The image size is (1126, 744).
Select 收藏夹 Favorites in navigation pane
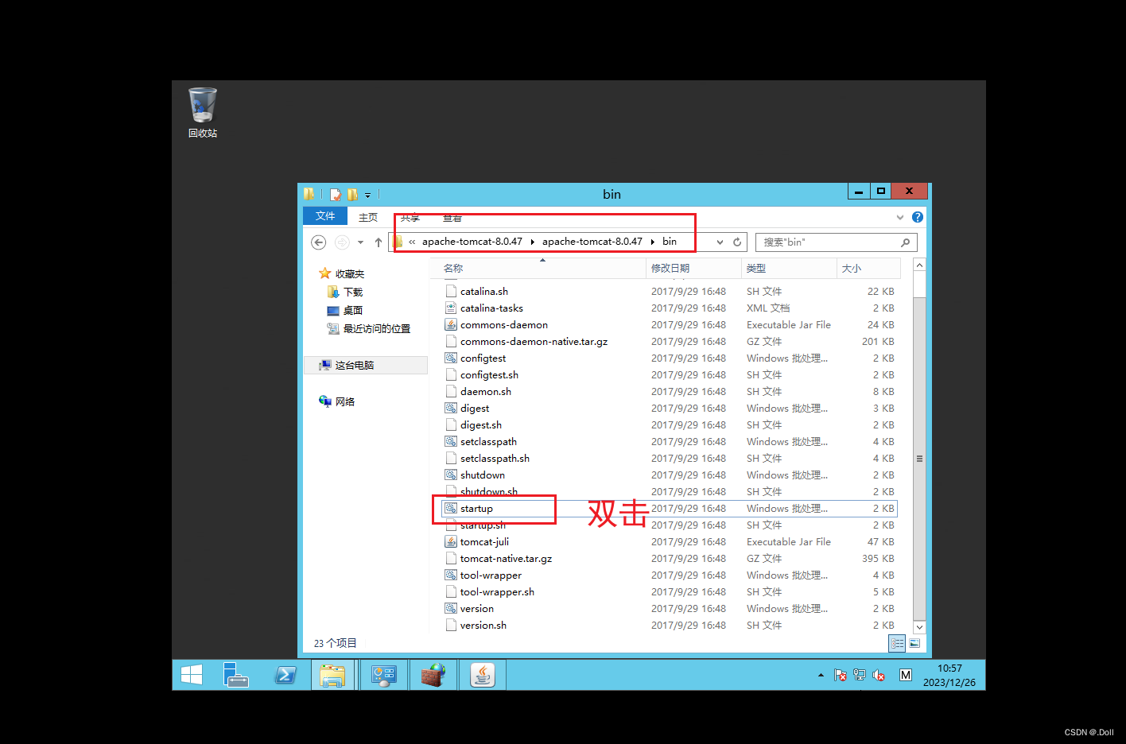point(342,273)
